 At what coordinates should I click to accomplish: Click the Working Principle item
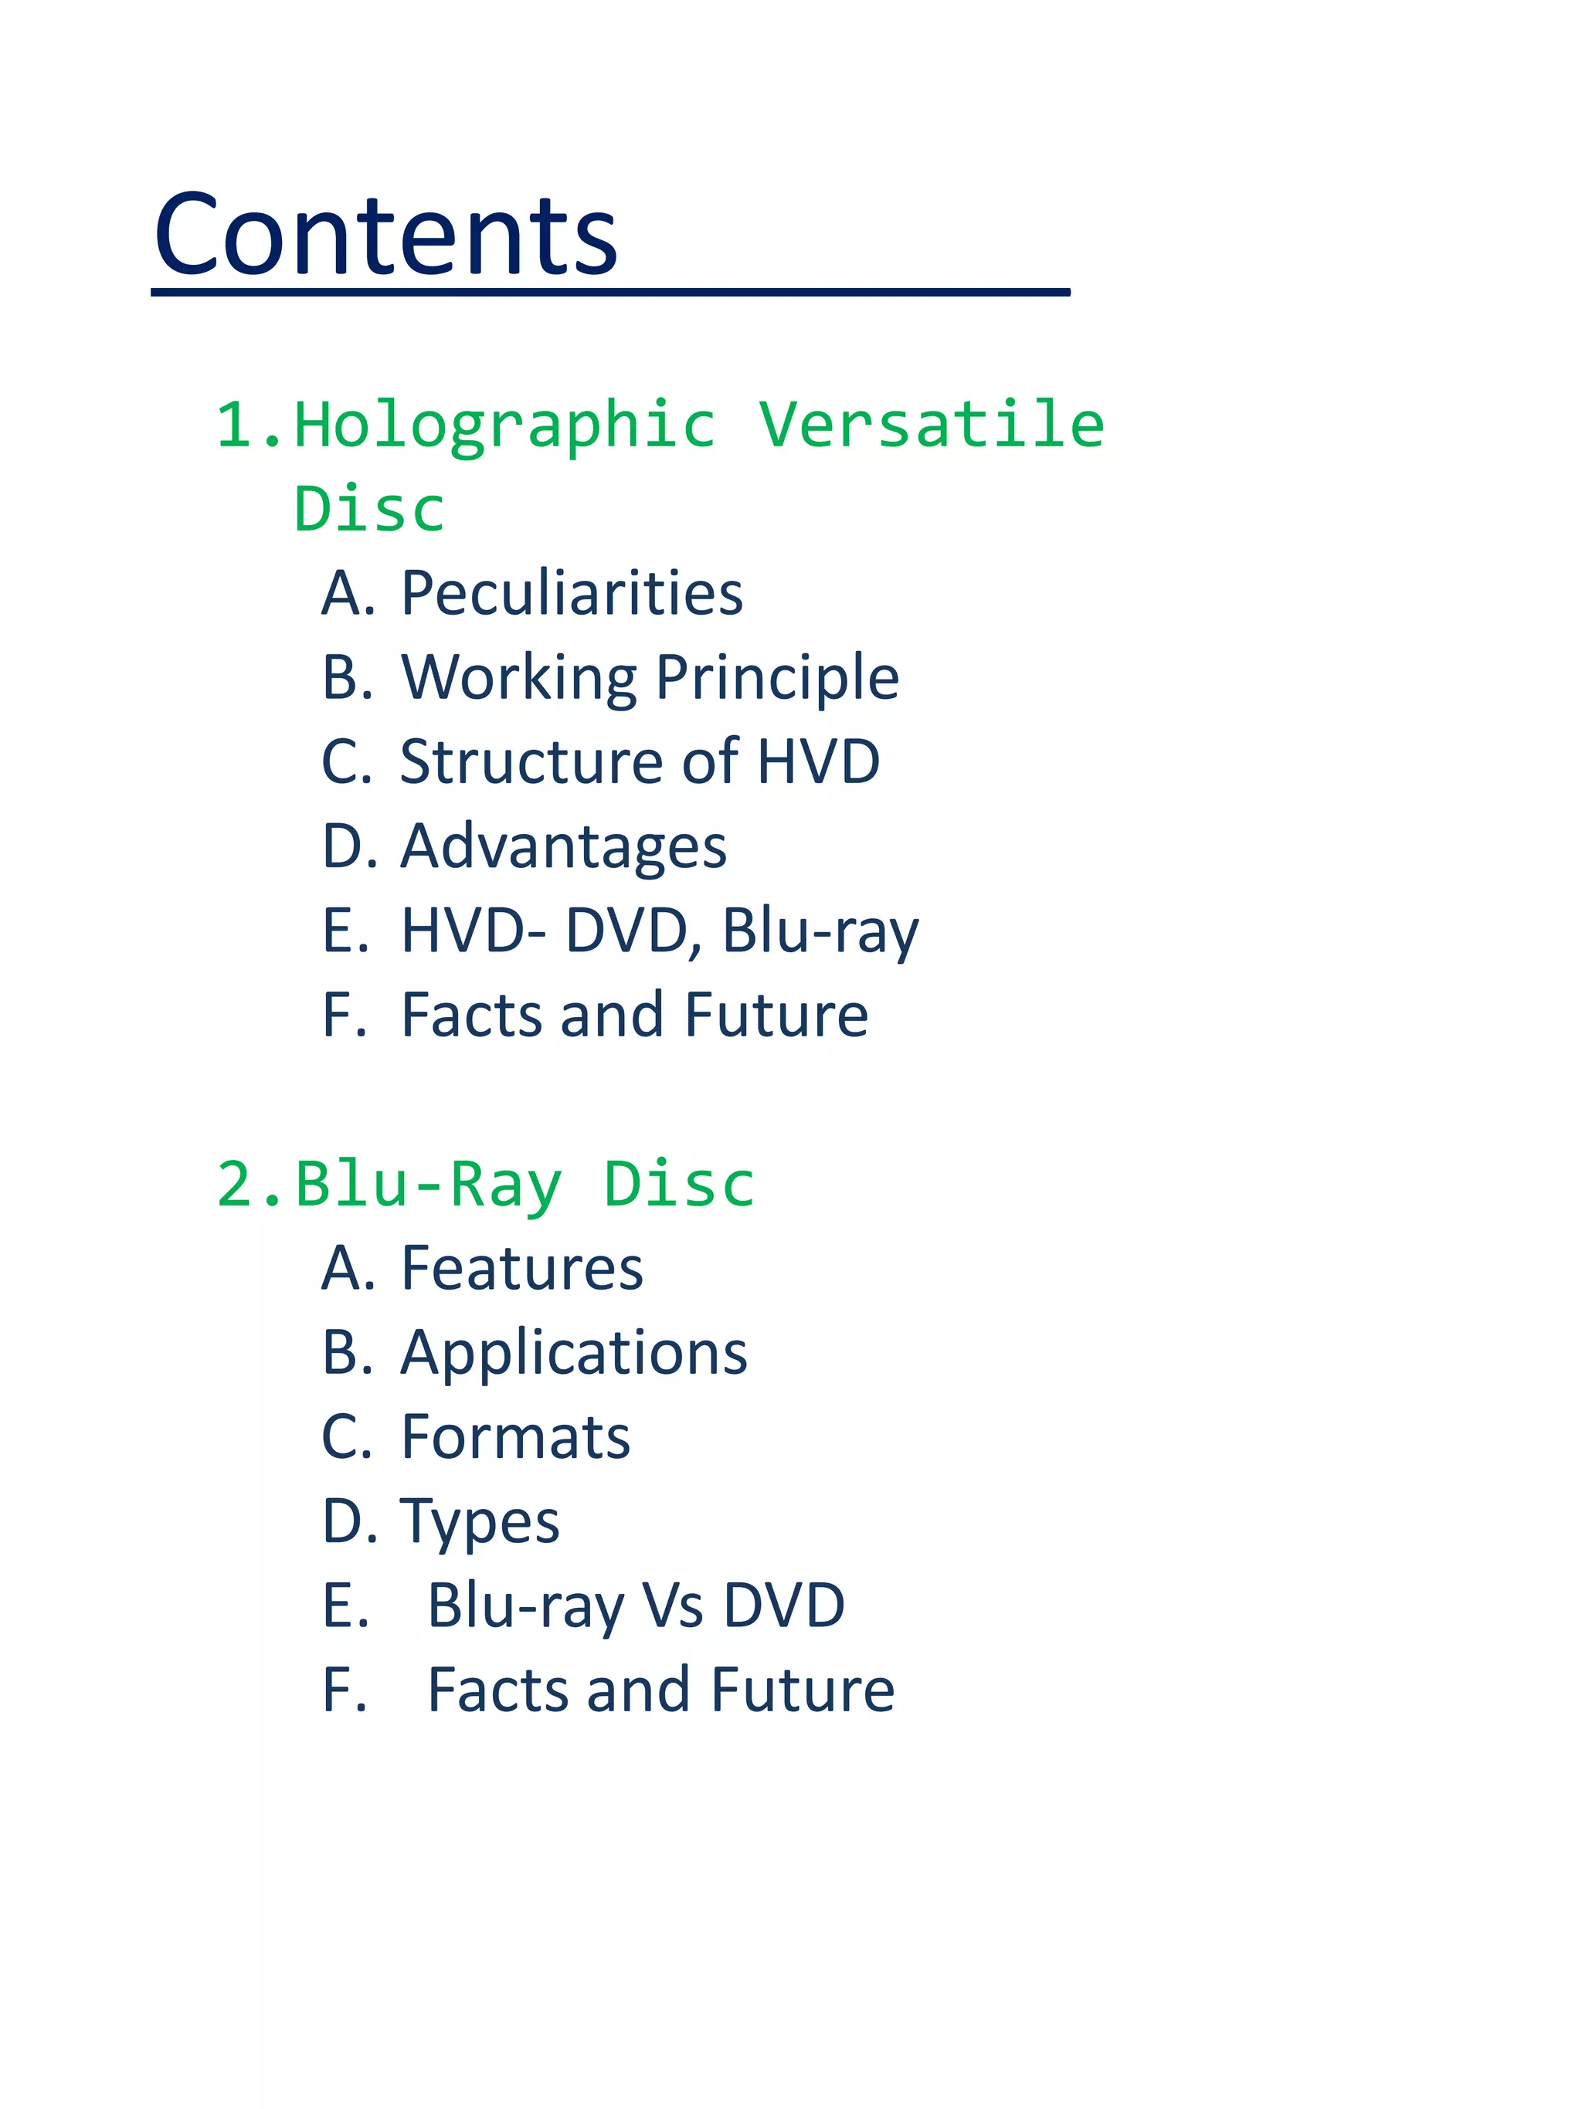(650, 678)
